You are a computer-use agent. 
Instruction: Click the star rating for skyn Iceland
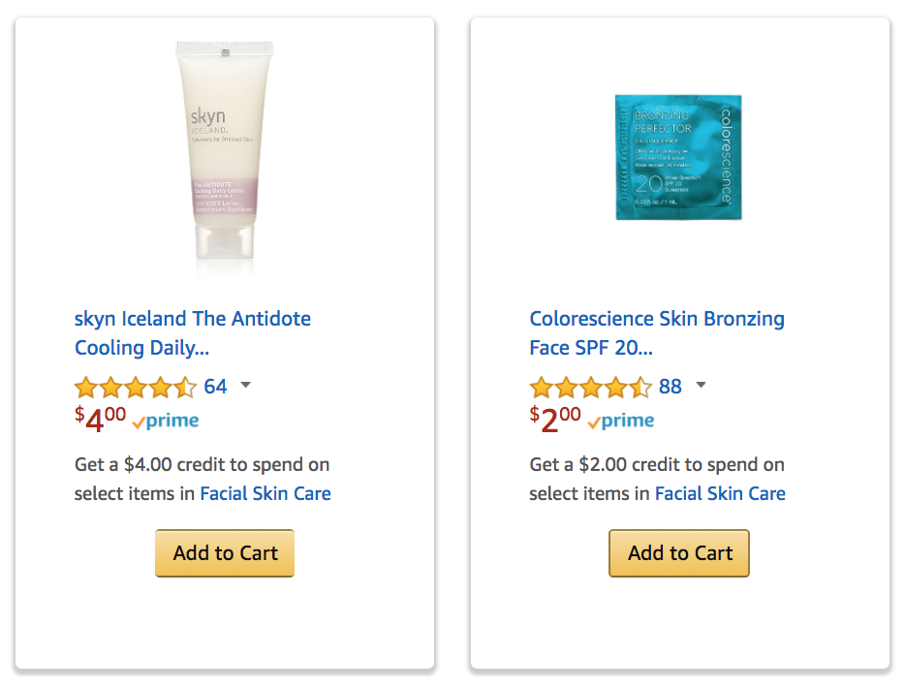click(136, 387)
